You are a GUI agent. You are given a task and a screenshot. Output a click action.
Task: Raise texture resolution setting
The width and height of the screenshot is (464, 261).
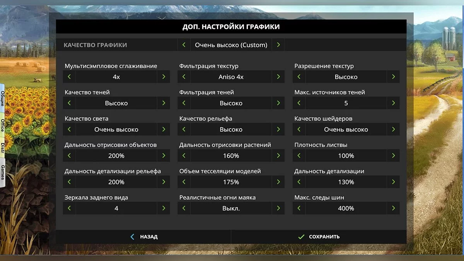[x=394, y=77]
